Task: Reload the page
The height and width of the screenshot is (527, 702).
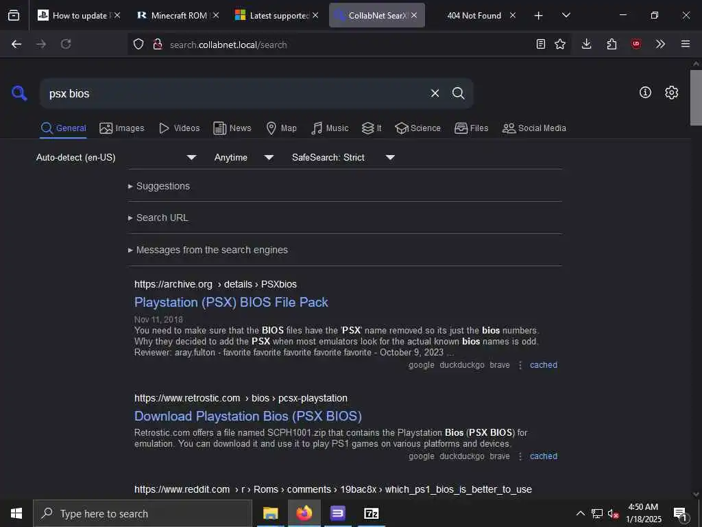Action: pos(66,44)
